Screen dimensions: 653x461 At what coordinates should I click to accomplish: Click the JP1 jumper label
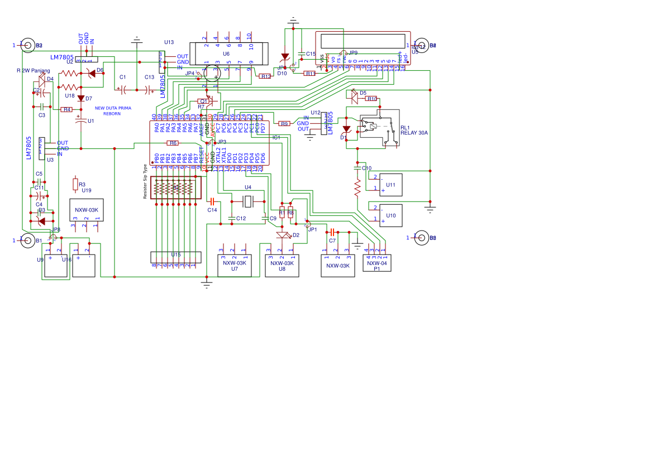pyautogui.click(x=313, y=230)
